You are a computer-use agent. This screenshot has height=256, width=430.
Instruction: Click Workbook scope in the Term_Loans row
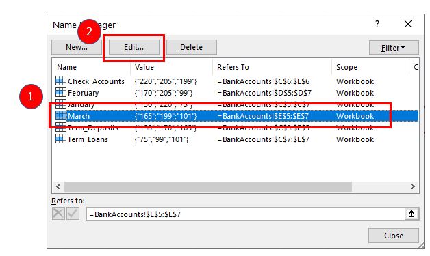[x=355, y=139]
